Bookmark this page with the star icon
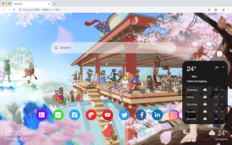The width and height of the screenshot is (232, 145). coord(209,10)
